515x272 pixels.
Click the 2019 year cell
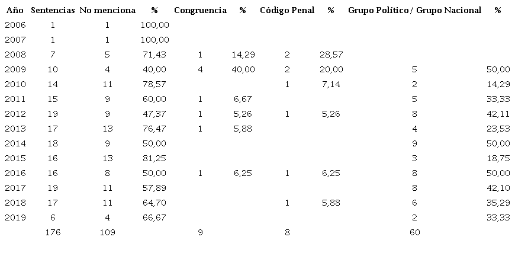[15, 217]
